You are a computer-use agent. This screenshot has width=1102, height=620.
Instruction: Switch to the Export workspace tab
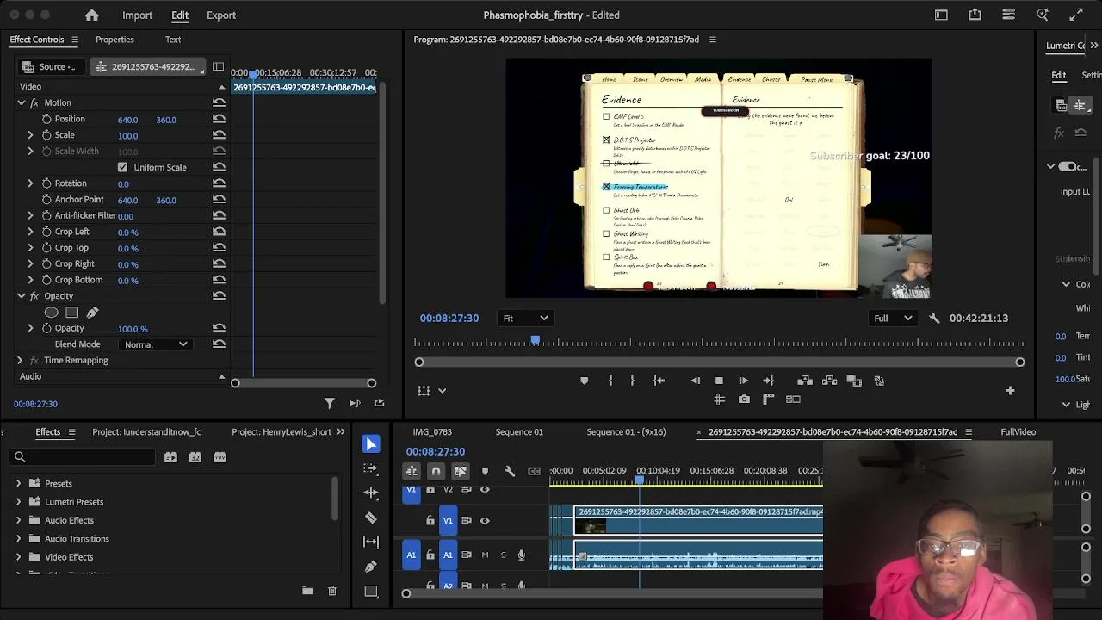(221, 15)
